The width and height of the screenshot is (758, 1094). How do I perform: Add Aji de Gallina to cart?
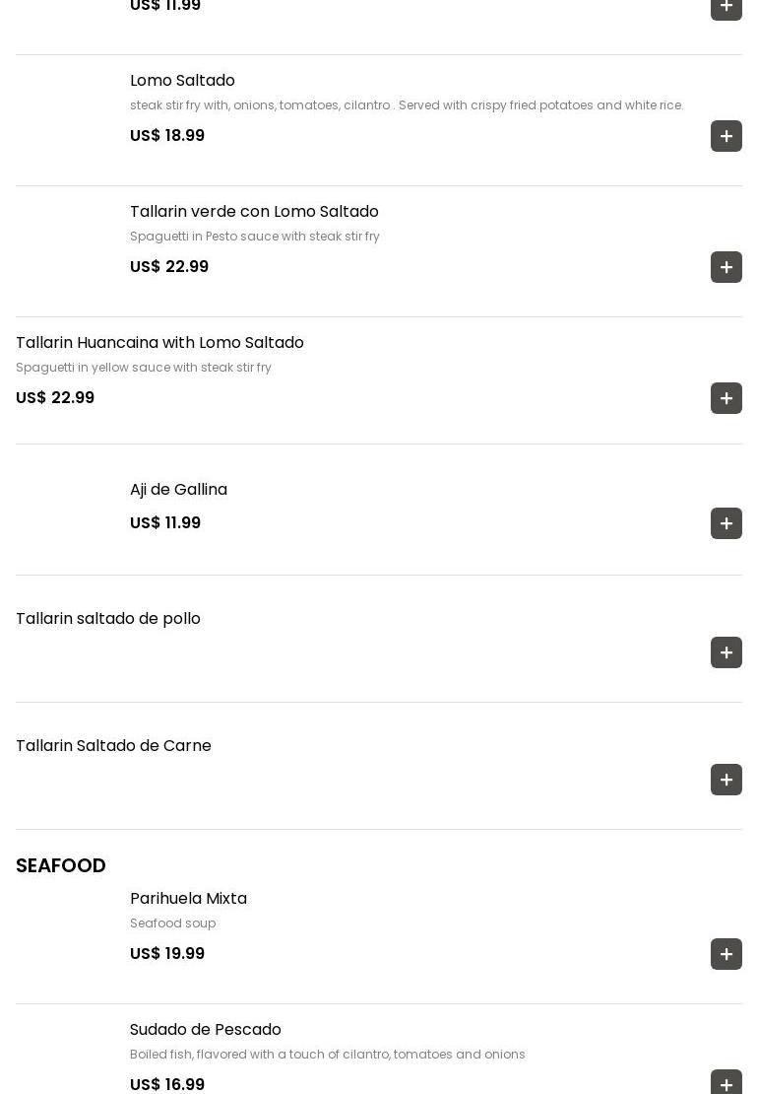[726, 523]
